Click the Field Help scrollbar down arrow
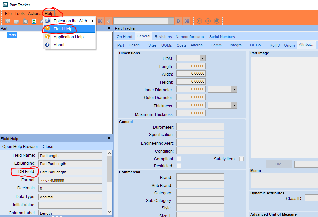Viewport: 318px width, 217px height. click(x=110, y=212)
